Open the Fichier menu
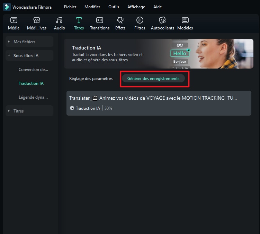The height and width of the screenshot is (234, 260). 70,7
